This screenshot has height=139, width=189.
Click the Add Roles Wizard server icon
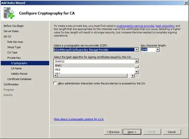tap(9, 13)
